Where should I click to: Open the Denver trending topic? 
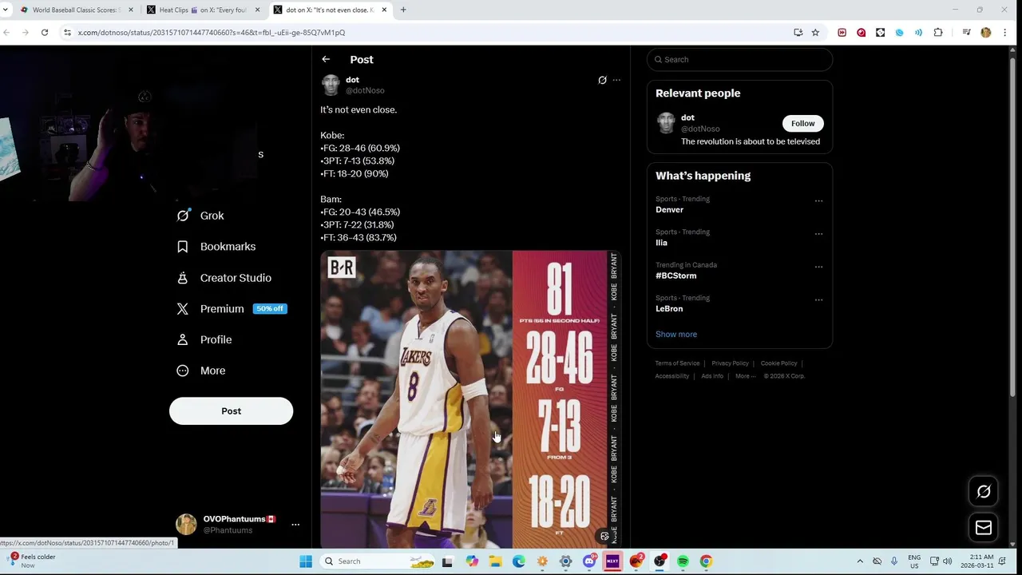pos(669,210)
